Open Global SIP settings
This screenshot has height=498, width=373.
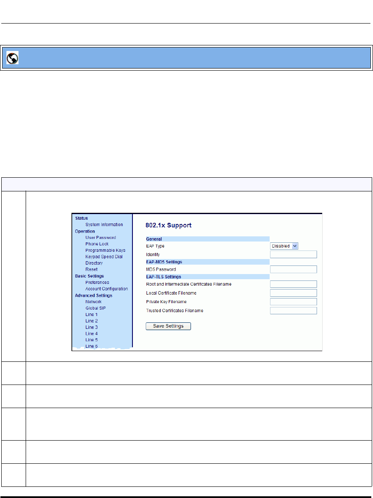coord(95,308)
